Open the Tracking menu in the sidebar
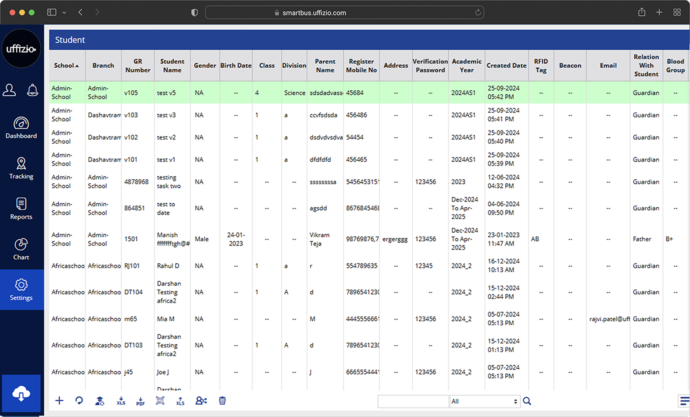The image size is (690, 417). [x=21, y=168]
